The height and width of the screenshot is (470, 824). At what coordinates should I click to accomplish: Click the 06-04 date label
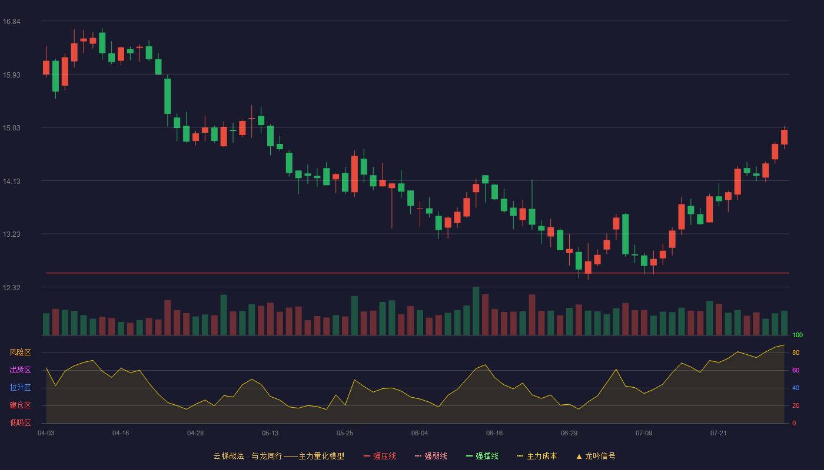(x=420, y=433)
